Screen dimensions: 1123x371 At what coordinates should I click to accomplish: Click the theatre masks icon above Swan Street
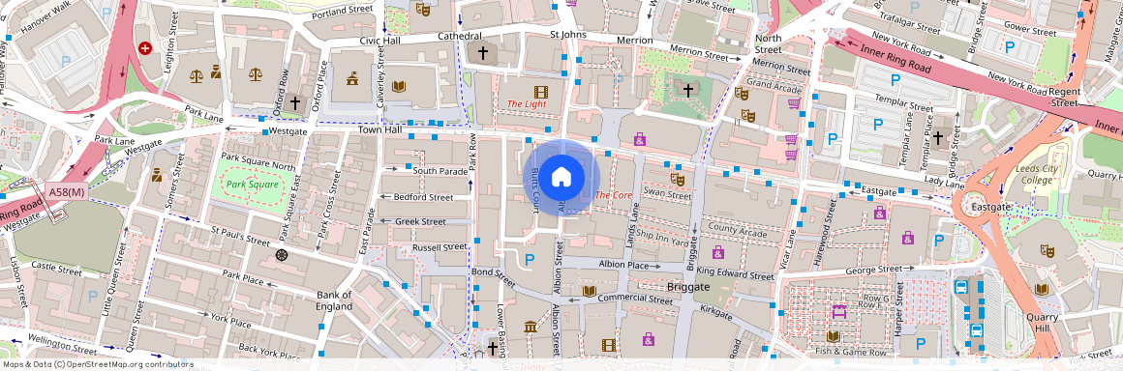[x=677, y=179]
